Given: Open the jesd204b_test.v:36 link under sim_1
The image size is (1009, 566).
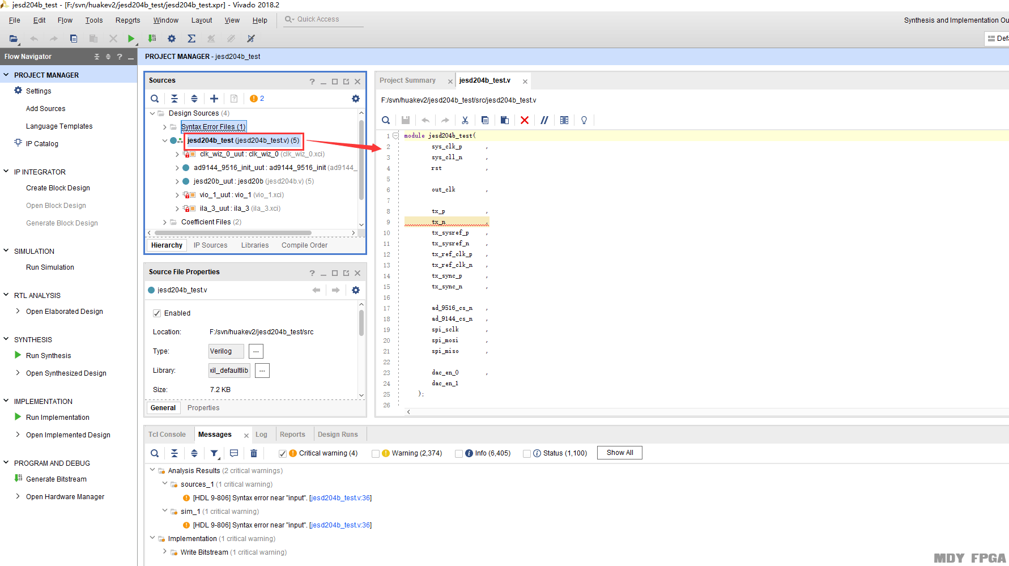Looking at the screenshot, I should pyautogui.click(x=340, y=525).
